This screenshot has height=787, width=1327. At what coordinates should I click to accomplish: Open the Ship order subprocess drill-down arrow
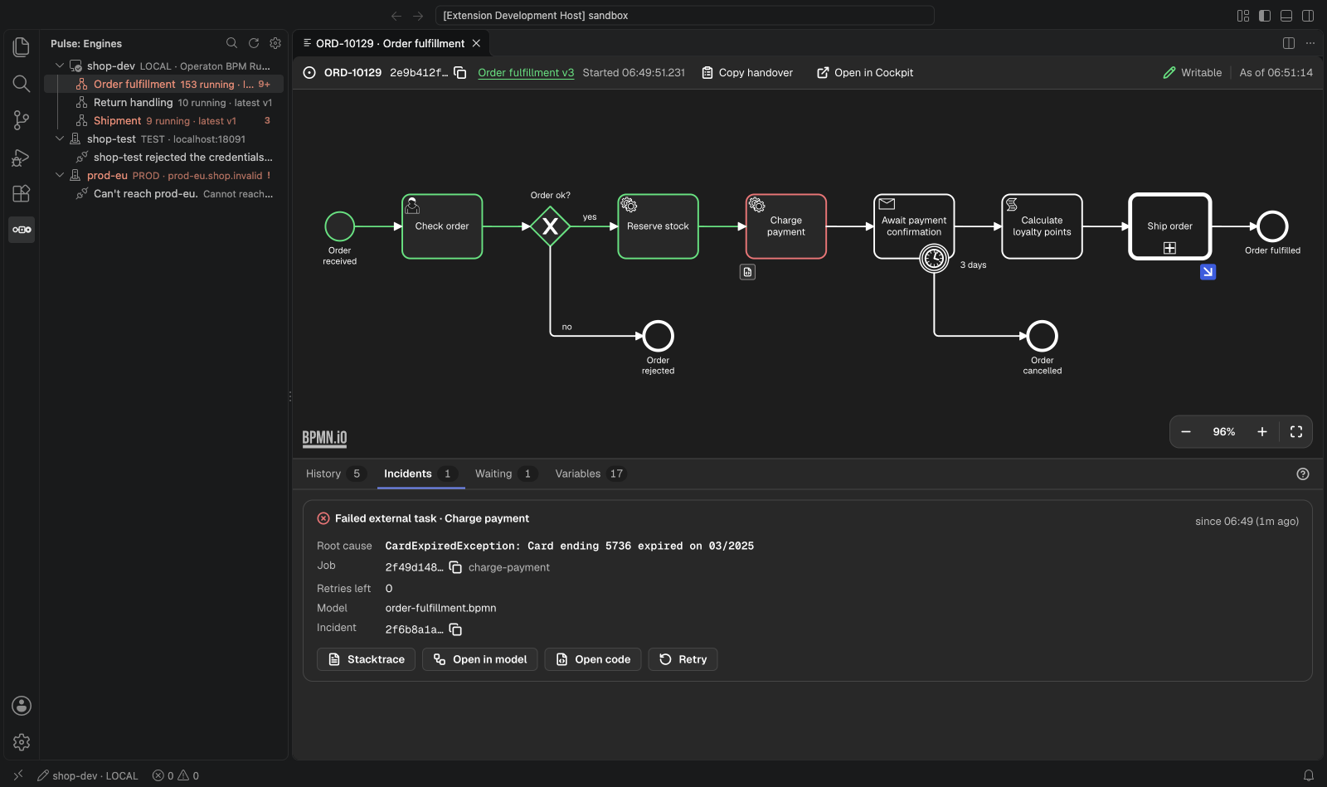1208,272
